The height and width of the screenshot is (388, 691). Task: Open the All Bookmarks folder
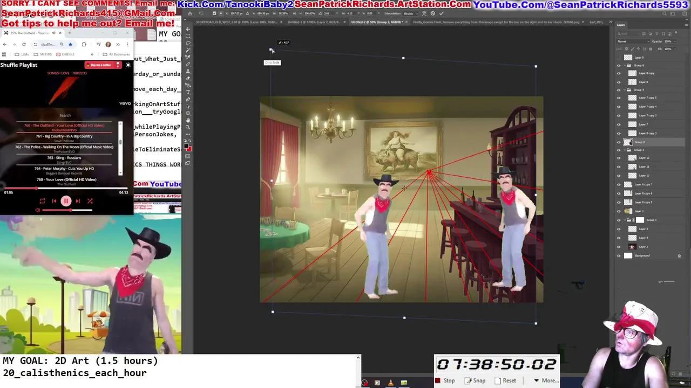coord(116,54)
